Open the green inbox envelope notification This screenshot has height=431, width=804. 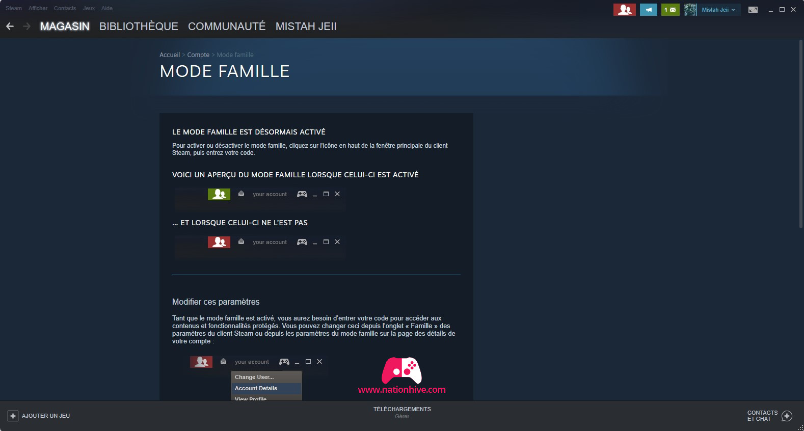(670, 10)
